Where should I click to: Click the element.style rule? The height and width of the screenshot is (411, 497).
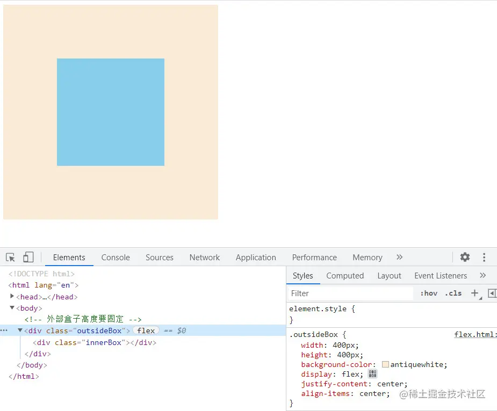click(318, 309)
